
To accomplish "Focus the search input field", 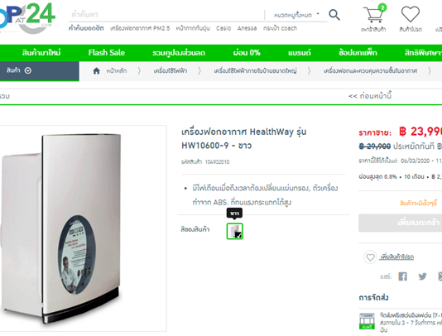I will [166, 15].
